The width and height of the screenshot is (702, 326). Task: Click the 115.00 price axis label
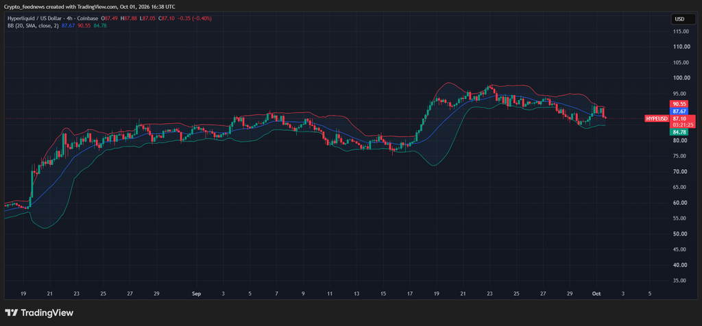tap(680, 32)
